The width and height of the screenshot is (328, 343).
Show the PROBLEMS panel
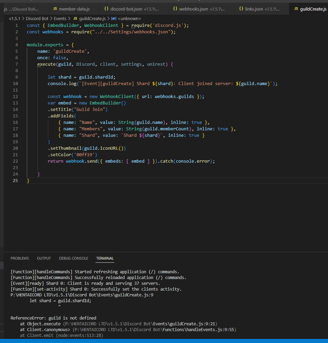(20, 258)
